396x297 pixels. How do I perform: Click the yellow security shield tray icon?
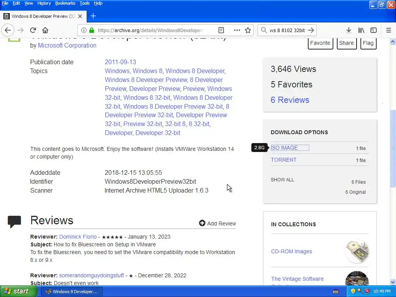pos(353,292)
